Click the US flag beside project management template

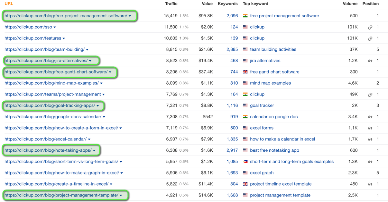pos(245,195)
